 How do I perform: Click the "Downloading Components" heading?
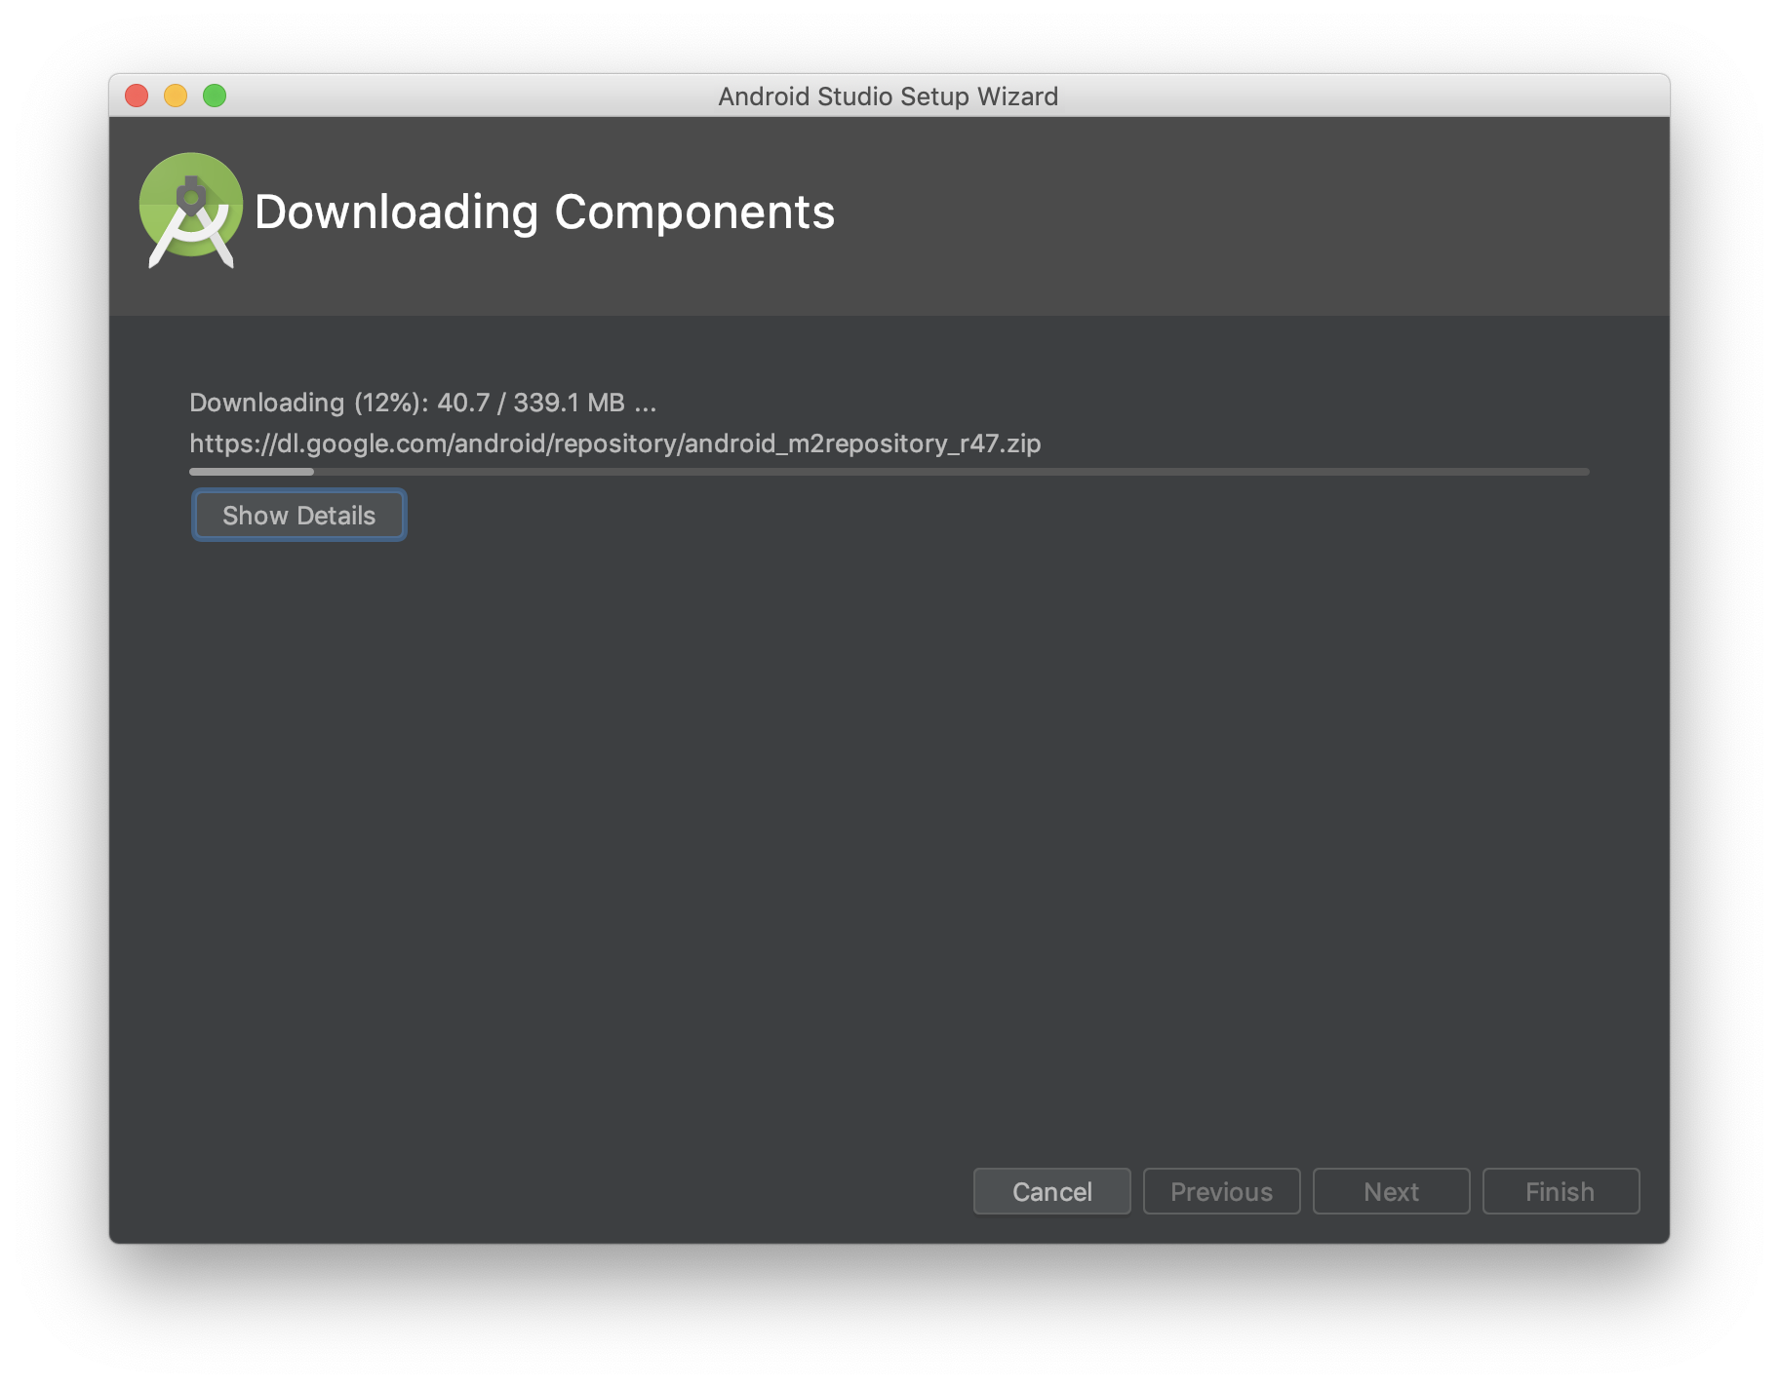[x=544, y=212]
